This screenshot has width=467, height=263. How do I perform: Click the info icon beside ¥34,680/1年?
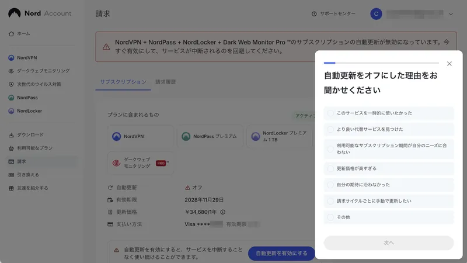[223, 212]
